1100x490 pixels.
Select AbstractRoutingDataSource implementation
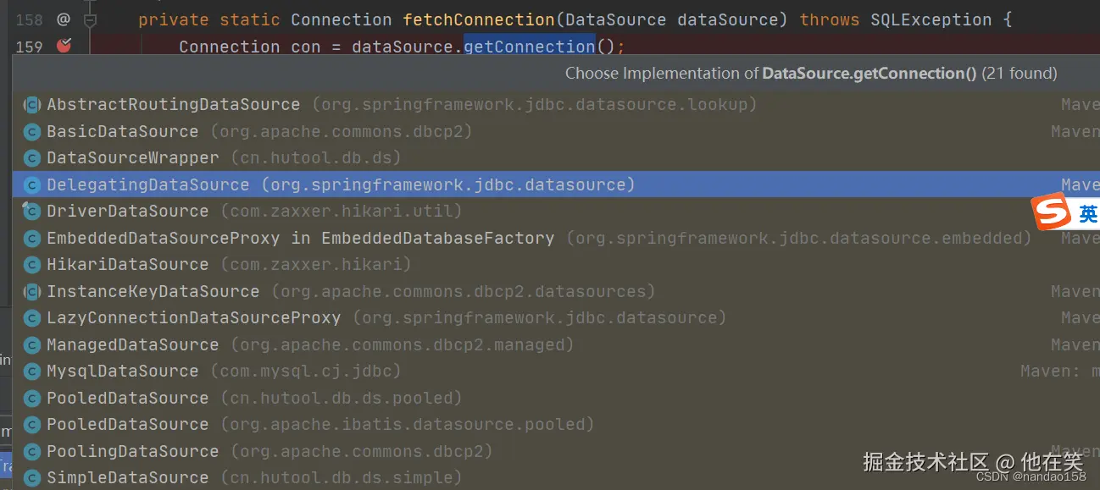173,105
